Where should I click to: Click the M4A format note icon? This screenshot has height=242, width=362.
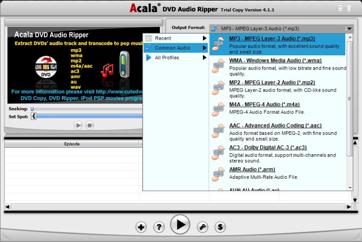point(218,109)
